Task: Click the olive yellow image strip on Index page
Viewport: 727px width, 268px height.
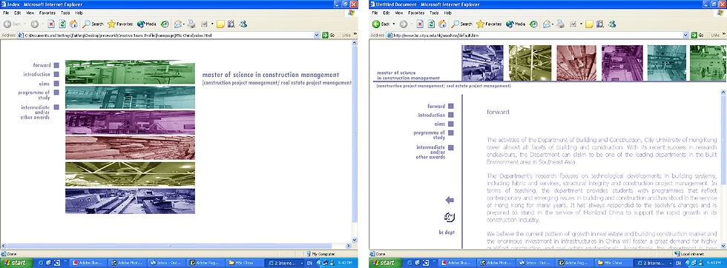Action: pos(130,174)
